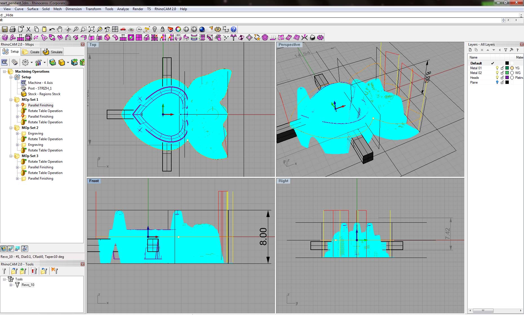Collapse the MOp Set 1 tree node
524x315 pixels.
click(x=11, y=100)
